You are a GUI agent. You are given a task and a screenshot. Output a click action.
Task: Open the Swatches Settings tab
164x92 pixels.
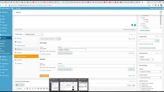tap(26, 56)
